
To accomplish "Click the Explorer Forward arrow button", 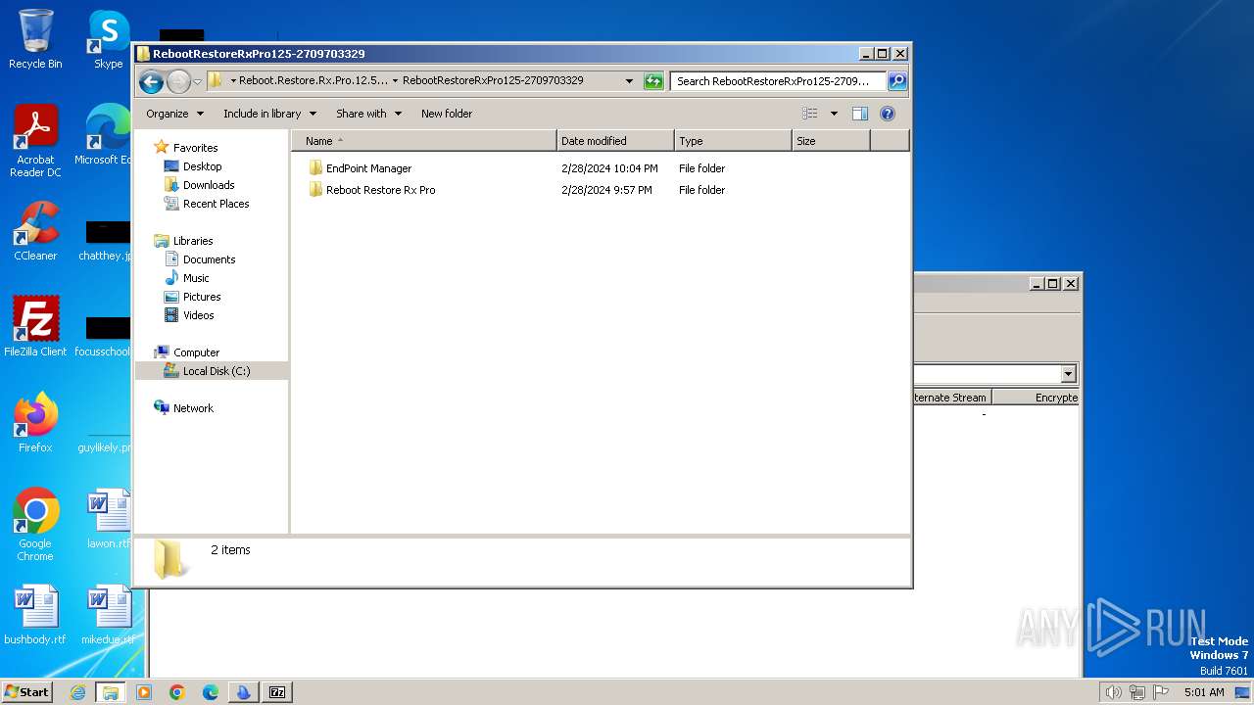I will (x=178, y=81).
